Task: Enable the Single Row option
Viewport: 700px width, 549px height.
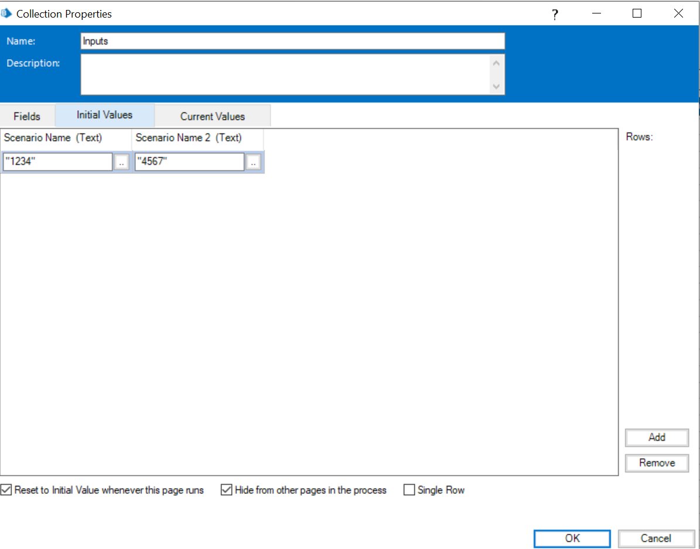Action: click(x=409, y=490)
